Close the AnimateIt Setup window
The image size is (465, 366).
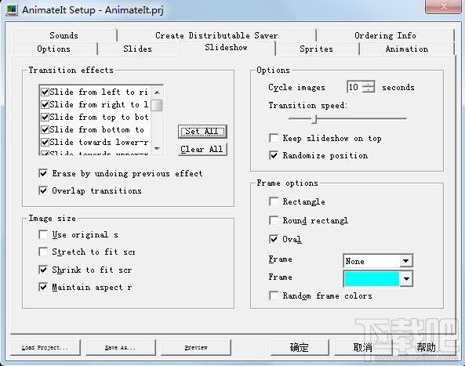point(443,6)
